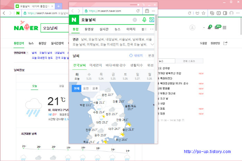Click the mobile popup vertical scrollbar
Screen dimensions: 242x161
pos(156,23)
